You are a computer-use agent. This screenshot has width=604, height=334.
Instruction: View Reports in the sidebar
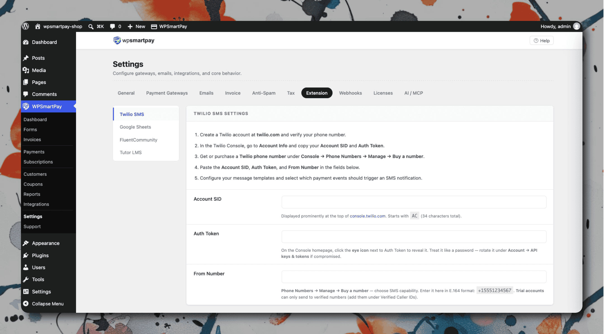pyautogui.click(x=32, y=194)
